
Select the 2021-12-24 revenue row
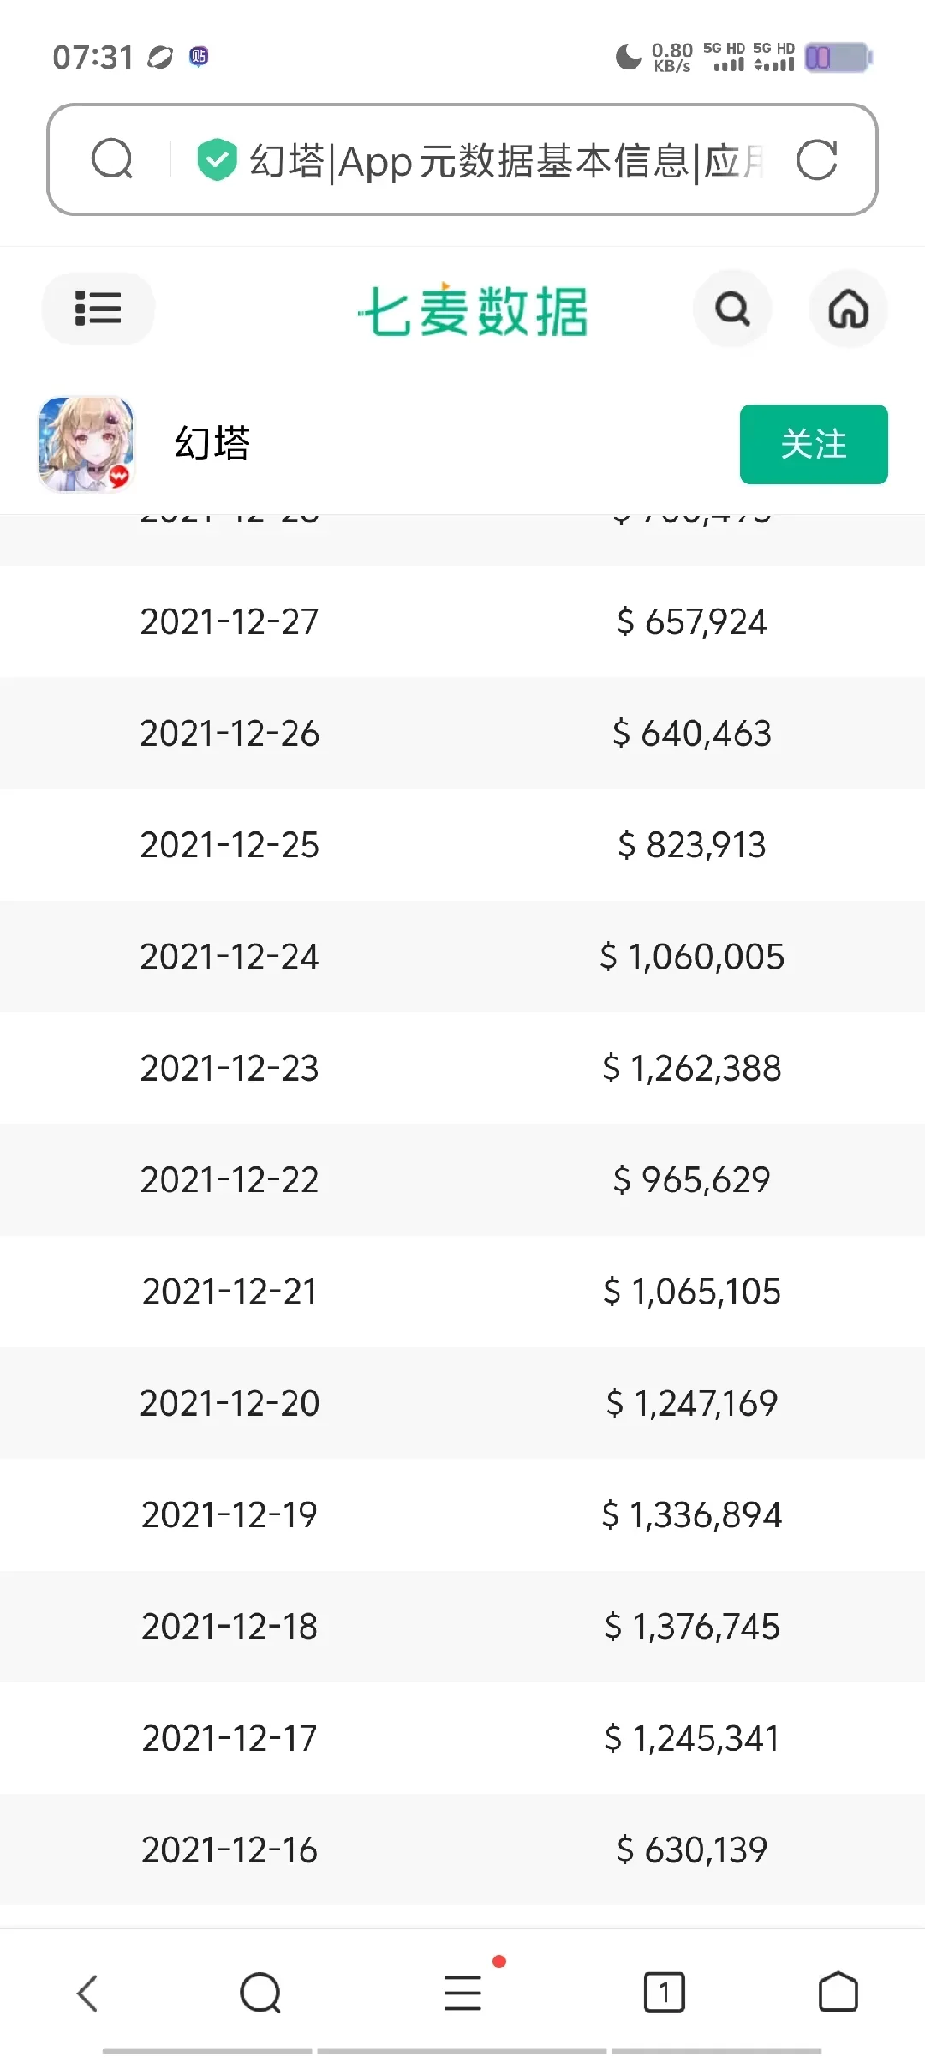pyautogui.click(x=462, y=957)
